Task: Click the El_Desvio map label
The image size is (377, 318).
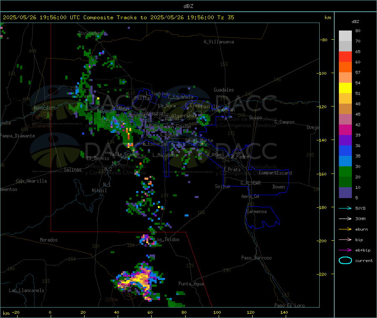Action: click(98, 158)
